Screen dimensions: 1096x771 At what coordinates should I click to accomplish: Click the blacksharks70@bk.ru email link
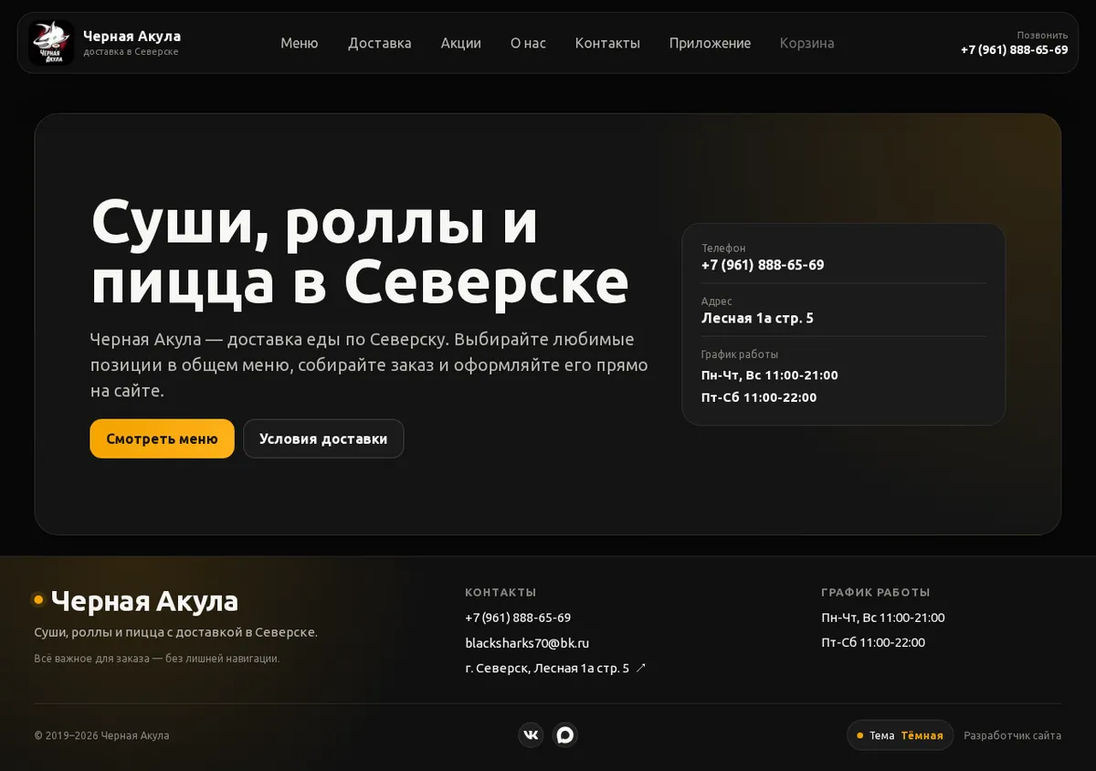pyautogui.click(x=527, y=642)
